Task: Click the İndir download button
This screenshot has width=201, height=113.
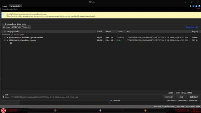Action: pos(181,97)
